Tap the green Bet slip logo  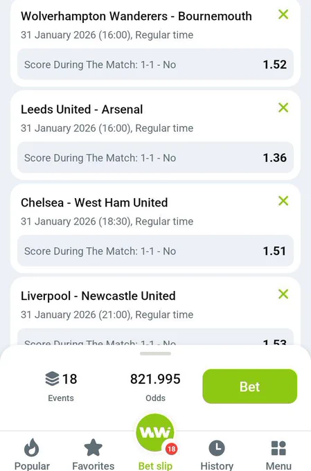point(155,432)
